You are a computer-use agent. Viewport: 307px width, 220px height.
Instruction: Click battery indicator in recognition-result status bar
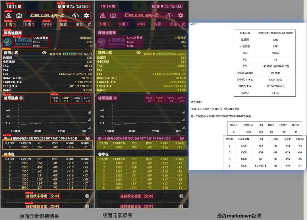point(85,6)
